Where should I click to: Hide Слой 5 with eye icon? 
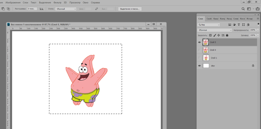tap(199, 42)
